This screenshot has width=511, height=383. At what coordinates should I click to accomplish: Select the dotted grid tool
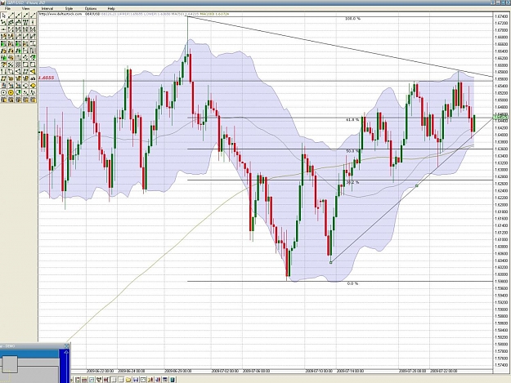pos(18,65)
